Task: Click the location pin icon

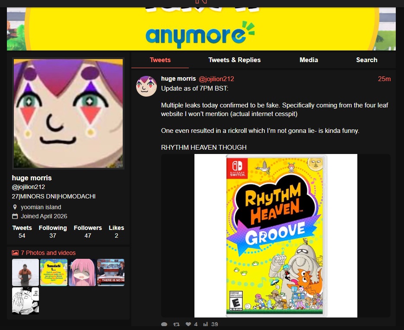Action: tap(15, 207)
